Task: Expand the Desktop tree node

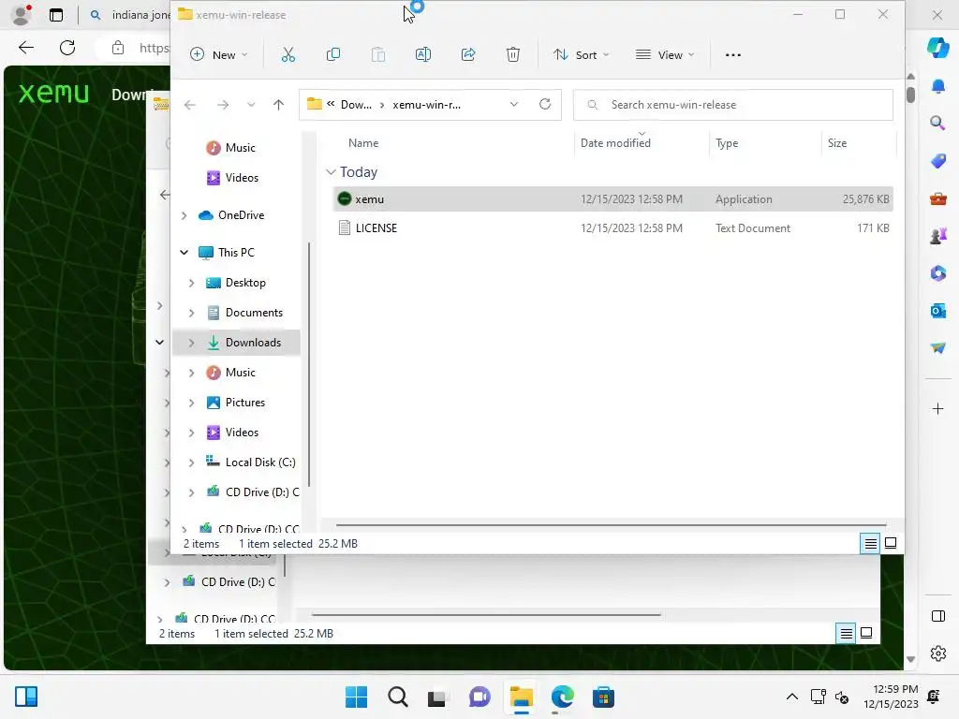Action: pos(191,283)
